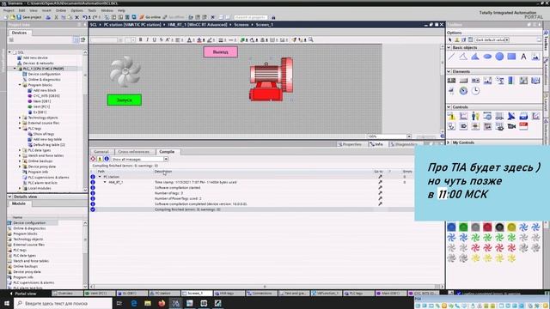Click the Bold formatting icon

tap(141, 40)
